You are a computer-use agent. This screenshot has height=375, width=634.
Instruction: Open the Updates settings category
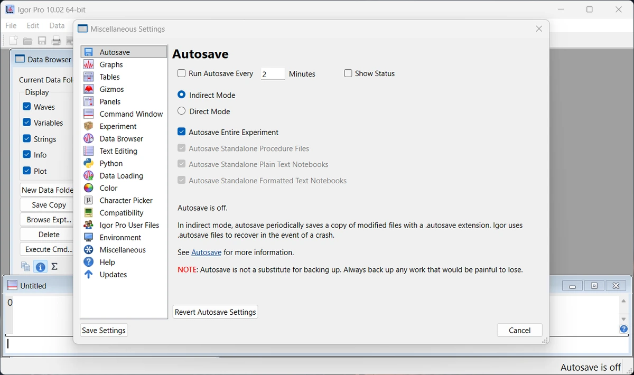124,274
